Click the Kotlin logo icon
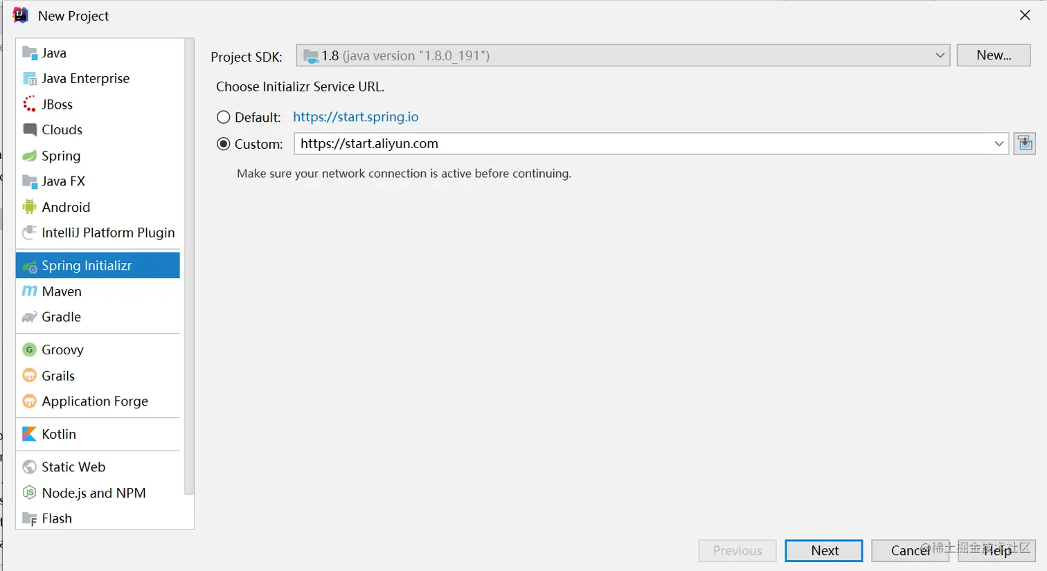 (29, 434)
